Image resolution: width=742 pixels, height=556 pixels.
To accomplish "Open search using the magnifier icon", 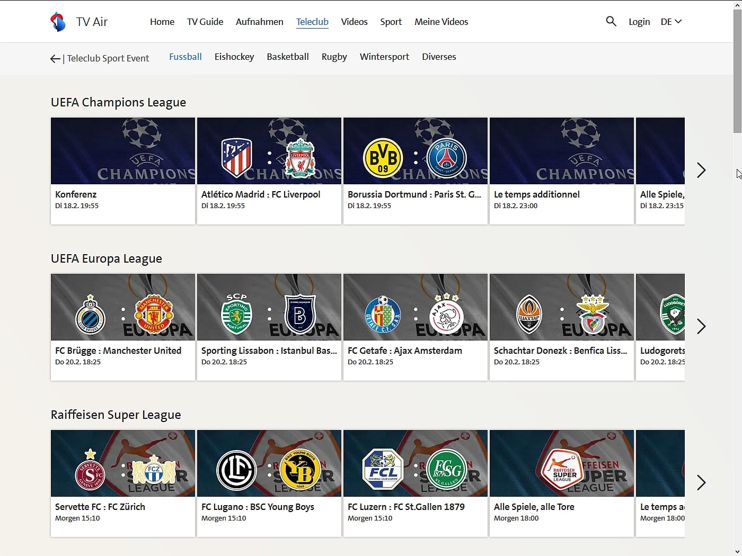I will pyautogui.click(x=611, y=21).
